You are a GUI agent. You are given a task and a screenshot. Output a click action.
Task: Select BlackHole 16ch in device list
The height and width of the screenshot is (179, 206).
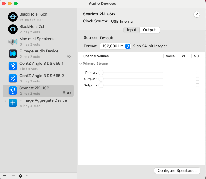pyautogui.click(x=33, y=14)
